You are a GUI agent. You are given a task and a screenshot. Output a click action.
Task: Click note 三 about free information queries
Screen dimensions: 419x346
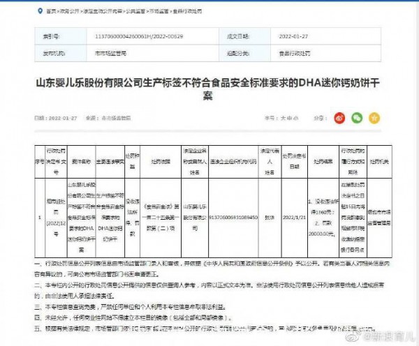(x=131, y=307)
